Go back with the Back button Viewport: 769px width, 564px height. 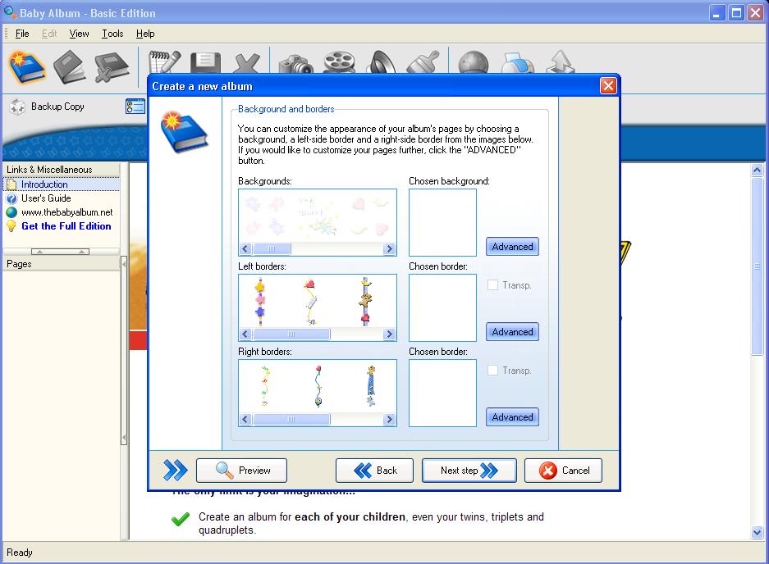pyautogui.click(x=374, y=471)
